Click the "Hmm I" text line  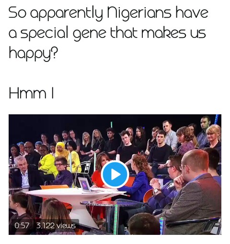(31, 93)
